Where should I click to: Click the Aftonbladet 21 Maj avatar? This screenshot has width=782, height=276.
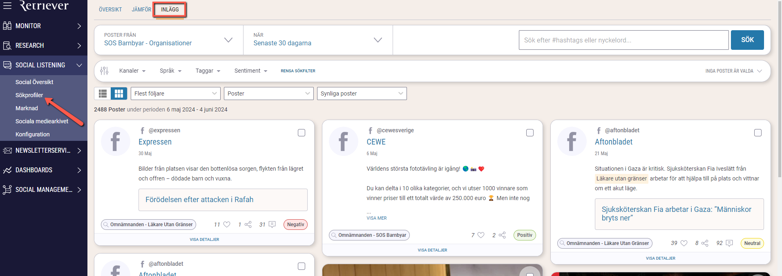coord(572,141)
